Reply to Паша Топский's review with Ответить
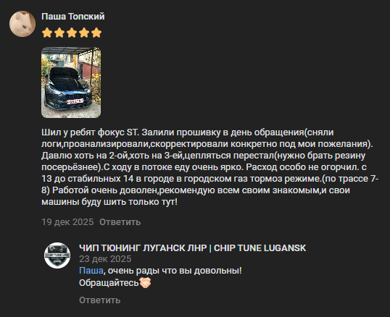Viewport: 390px width, 317px height. coord(120,222)
